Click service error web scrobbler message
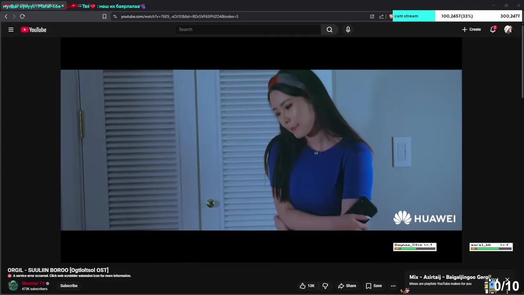This screenshot has width=524, height=295. click(72, 276)
